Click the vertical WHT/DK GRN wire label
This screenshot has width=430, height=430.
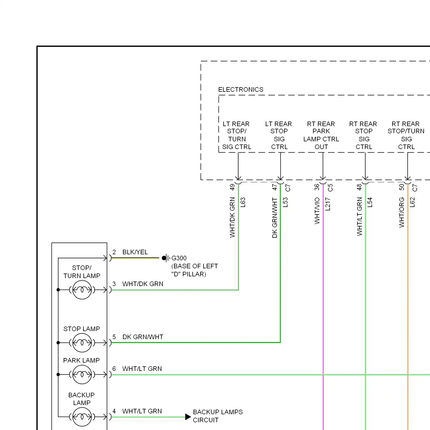[232, 217]
